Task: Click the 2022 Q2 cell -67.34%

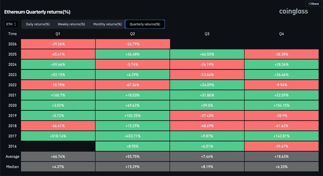Action: pos(133,85)
